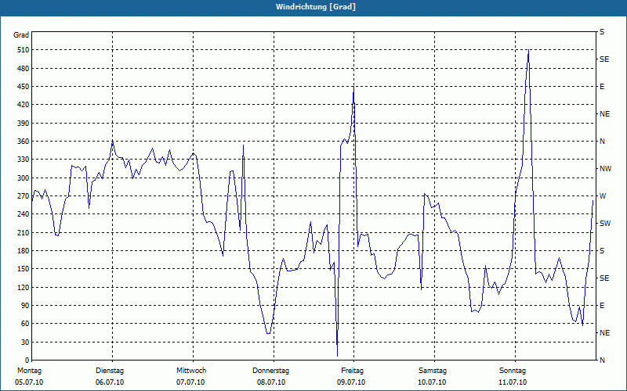
Task: Select the "360" y-axis value
Action: [x=24, y=142]
